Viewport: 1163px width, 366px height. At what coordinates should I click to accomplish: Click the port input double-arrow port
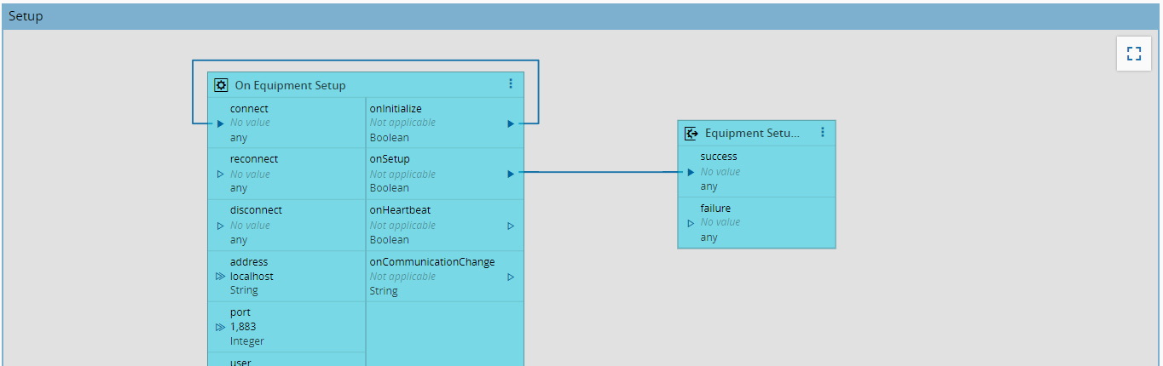pyautogui.click(x=220, y=327)
